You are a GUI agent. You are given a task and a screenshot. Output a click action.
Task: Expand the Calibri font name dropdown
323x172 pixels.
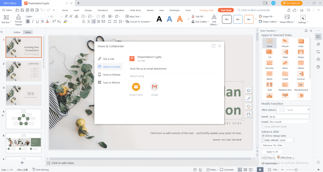[x=48, y=16]
